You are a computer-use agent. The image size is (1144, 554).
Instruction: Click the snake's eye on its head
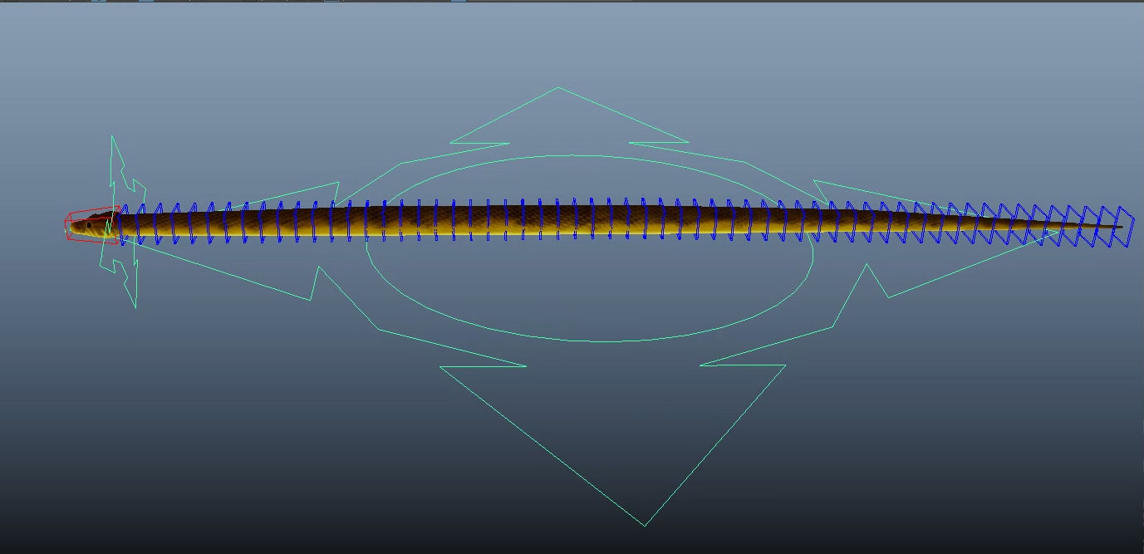(89, 225)
